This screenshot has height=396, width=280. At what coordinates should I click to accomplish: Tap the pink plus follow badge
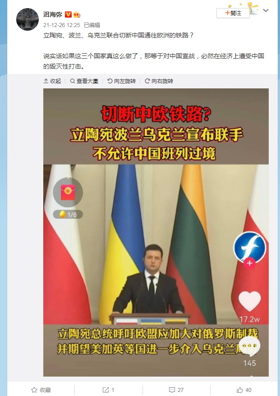point(249,263)
